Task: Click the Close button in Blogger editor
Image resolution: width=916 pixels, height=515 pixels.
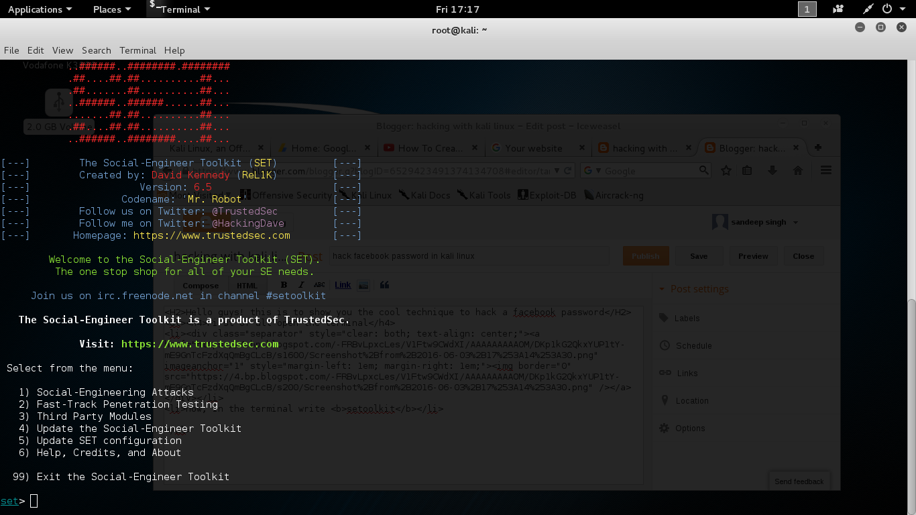Action: pos(803,255)
